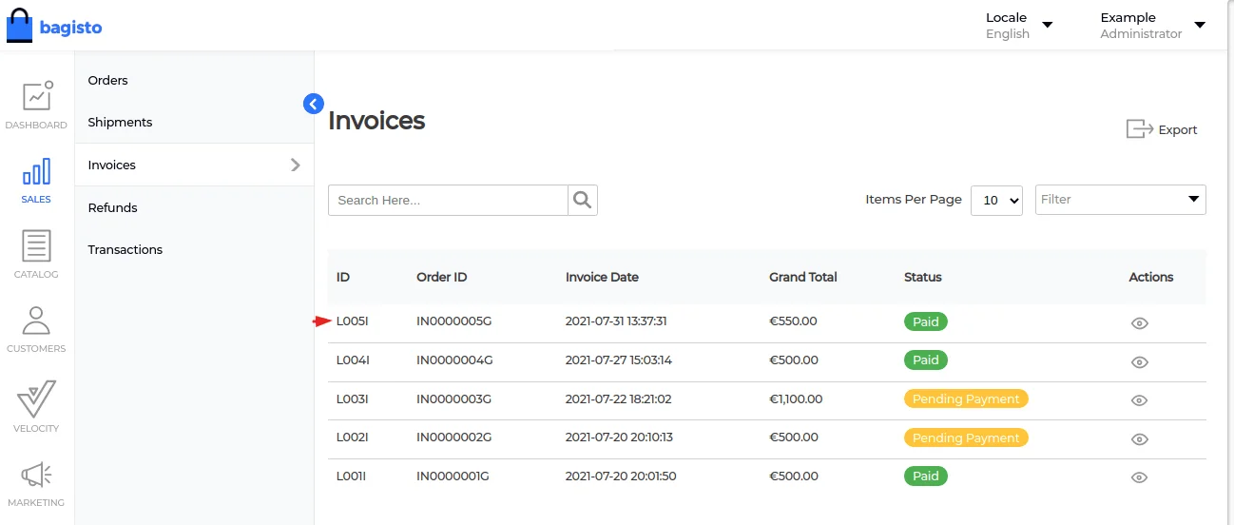Click the Search Here input field
The image size is (1234, 525).
[x=448, y=200]
